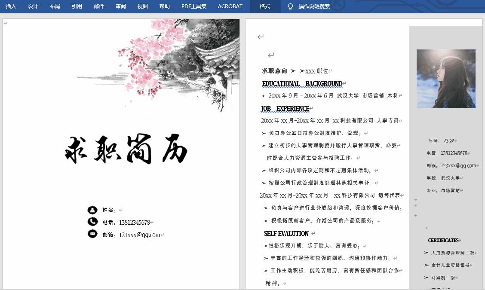The width and height of the screenshot is (485, 290).
Task: Switch to the 插入 ribbon tab
Action: click(11, 6)
